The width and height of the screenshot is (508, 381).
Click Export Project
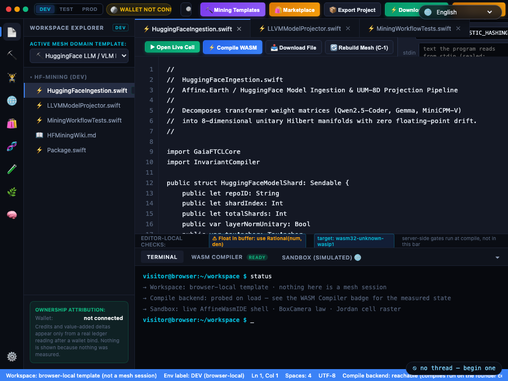click(x=353, y=10)
